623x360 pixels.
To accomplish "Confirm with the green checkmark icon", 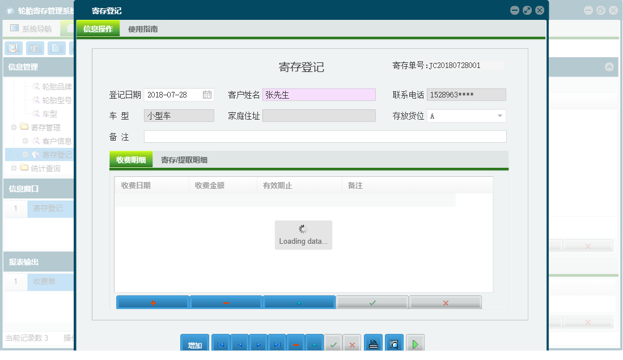I will click(372, 302).
